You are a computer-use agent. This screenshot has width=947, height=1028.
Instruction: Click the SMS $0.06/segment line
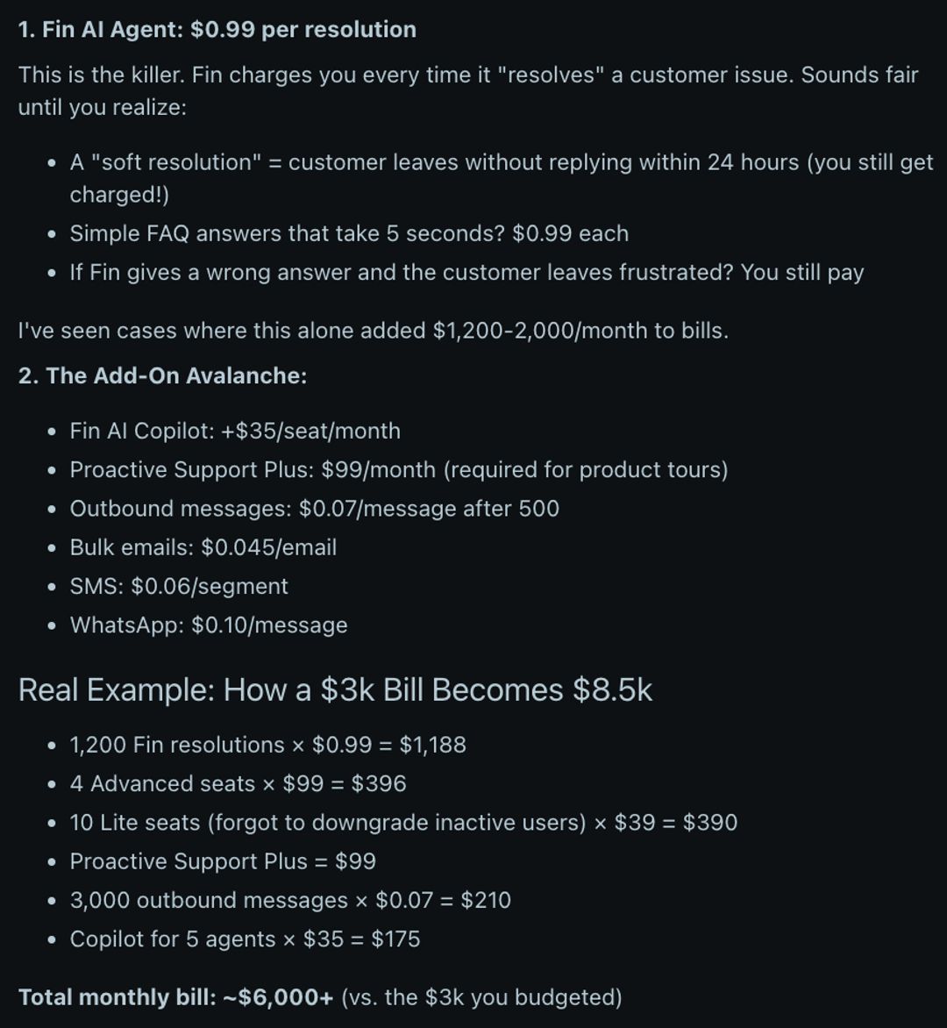tap(179, 585)
